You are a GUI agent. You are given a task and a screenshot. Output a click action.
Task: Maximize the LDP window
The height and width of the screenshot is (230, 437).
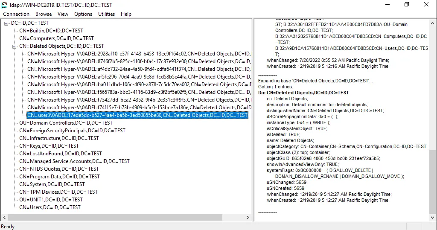click(x=406, y=5)
